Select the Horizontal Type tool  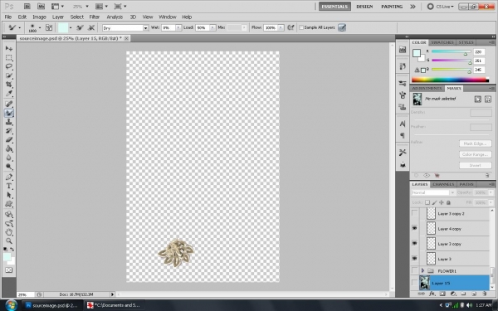point(9,186)
